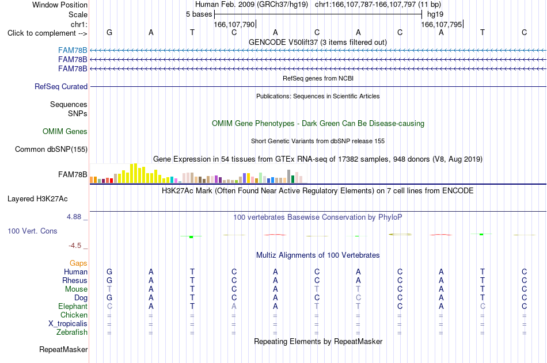This screenshot has width=547, height=363.
Task: Click the G base in reference sequence row
Action: [x=109, y=32]
